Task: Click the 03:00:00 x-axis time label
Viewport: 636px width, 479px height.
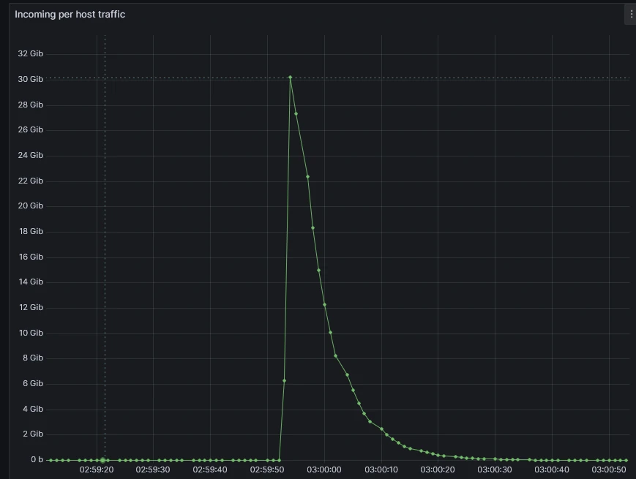Action: click(x=323, y=469)
